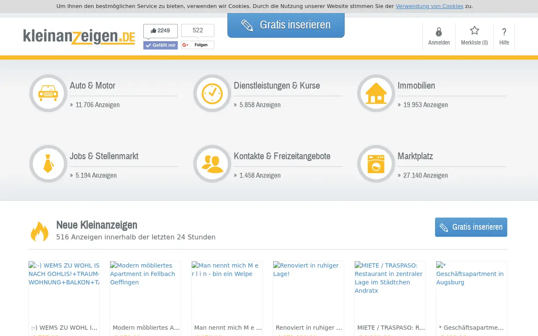This screenshot has width=538, height=336.
Task: Click the 5.858 Anzeigen link
Action: pyautogui.click(x=260, y=105)
